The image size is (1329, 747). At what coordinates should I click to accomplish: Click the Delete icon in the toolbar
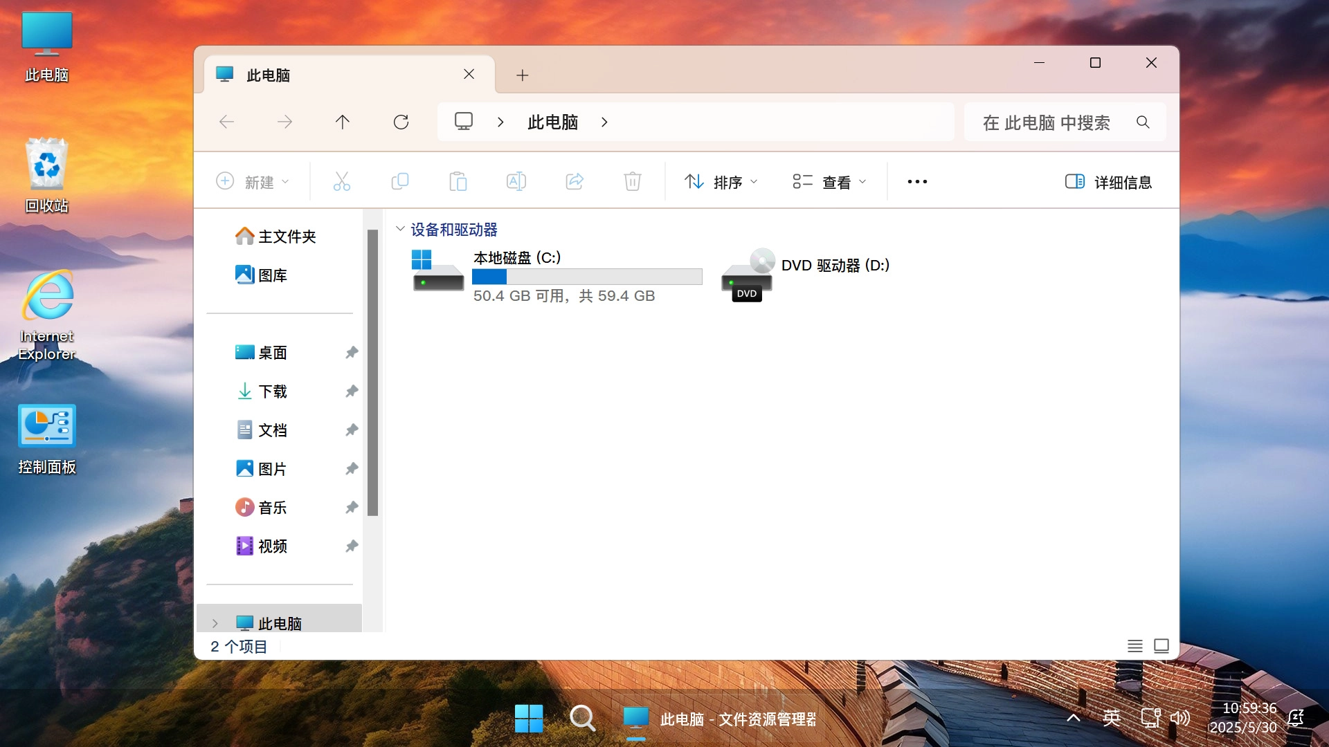(x=632, y=181)
